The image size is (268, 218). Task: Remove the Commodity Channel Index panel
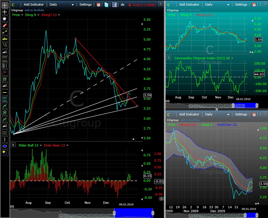click(169, 58)
